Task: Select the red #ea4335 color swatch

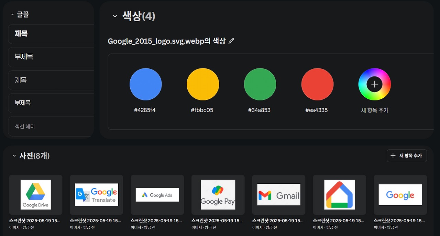Action: [x=317, y=84]
